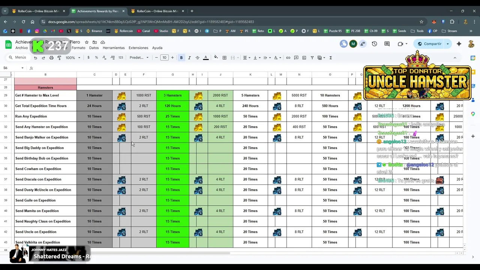
Task: Open the Stream bookmarks folder
Action: pyautogui.click(x=449, y=31)
